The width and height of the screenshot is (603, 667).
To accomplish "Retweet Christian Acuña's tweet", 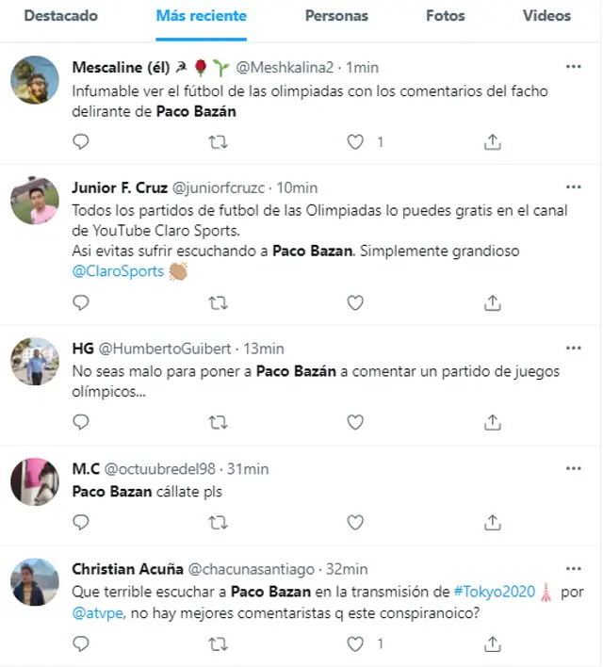I will (x=218, y=643).
